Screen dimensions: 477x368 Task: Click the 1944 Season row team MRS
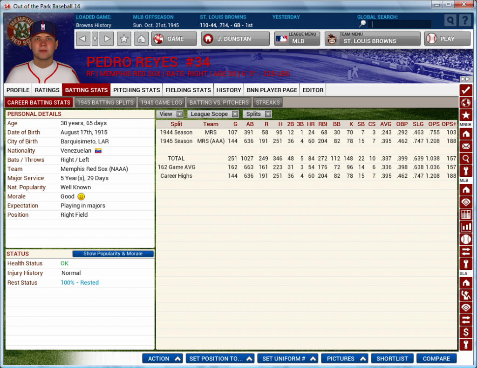[211, 133]
